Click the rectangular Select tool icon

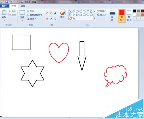point(22,12)
